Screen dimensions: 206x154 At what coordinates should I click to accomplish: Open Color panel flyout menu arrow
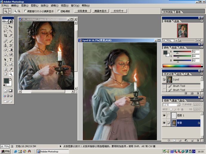pyautogui.click(x=202, y=47)
